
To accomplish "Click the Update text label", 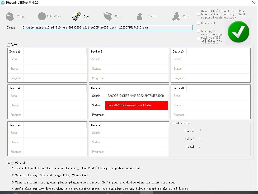I will coord(152,16).
